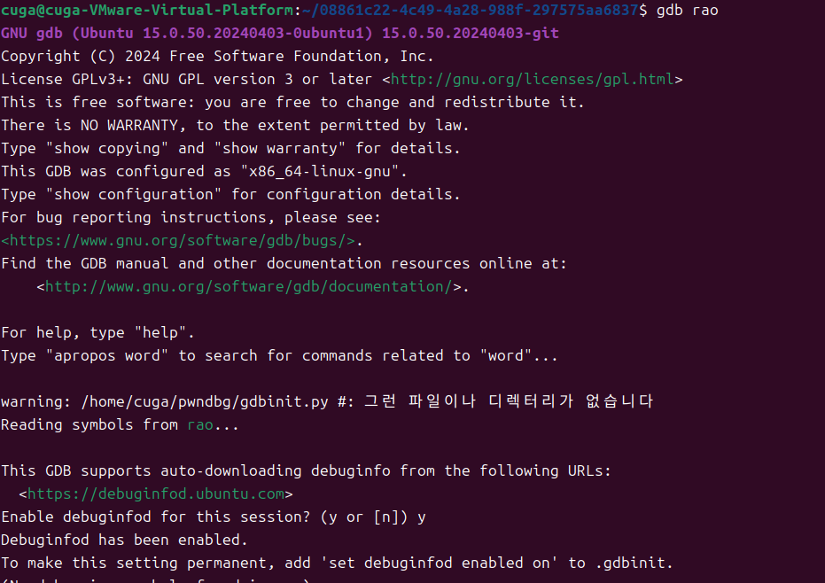Open the GDB documentation URL
This screenshot has height=583, width=825.
coord(248,287)
